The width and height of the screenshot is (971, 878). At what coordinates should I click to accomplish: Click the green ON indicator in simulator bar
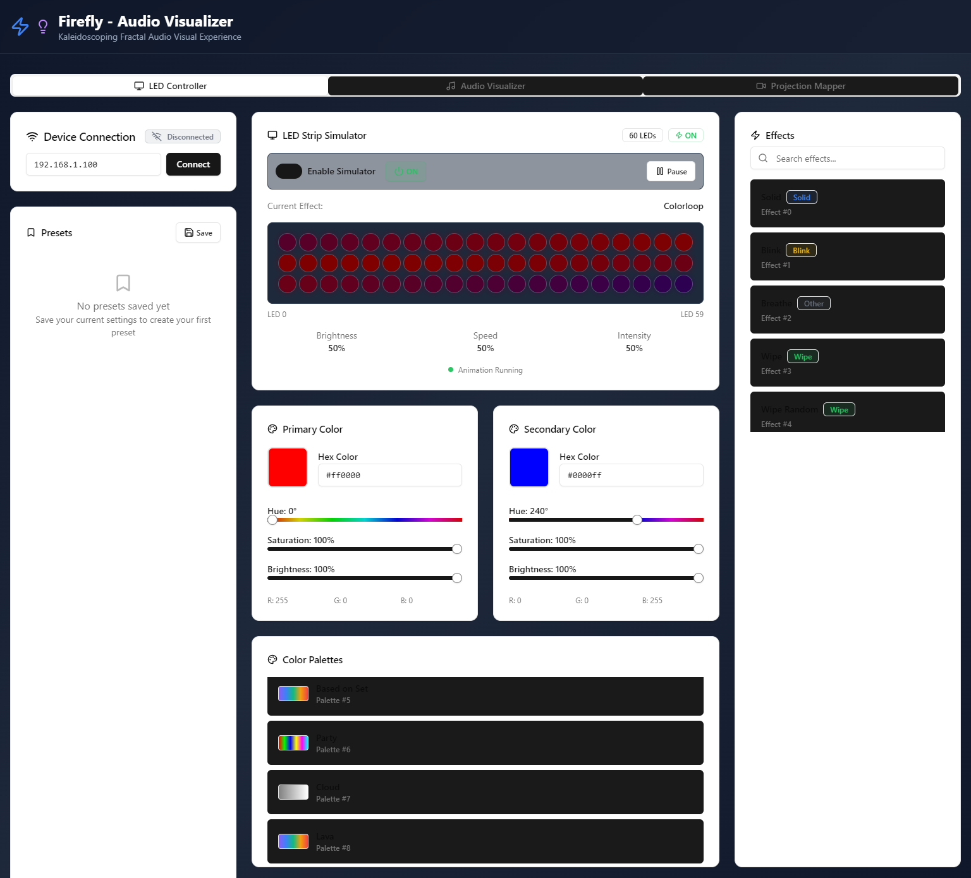(406, 171)
